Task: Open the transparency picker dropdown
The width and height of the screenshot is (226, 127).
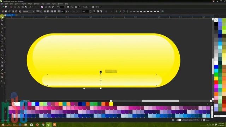Action: pos(39,11)
